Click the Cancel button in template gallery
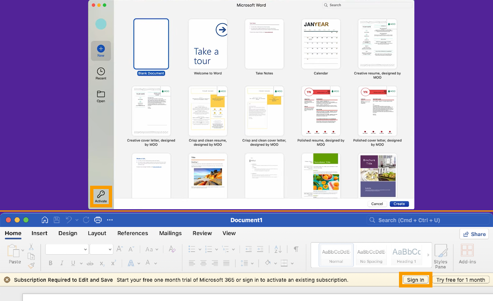 [377, 204]
